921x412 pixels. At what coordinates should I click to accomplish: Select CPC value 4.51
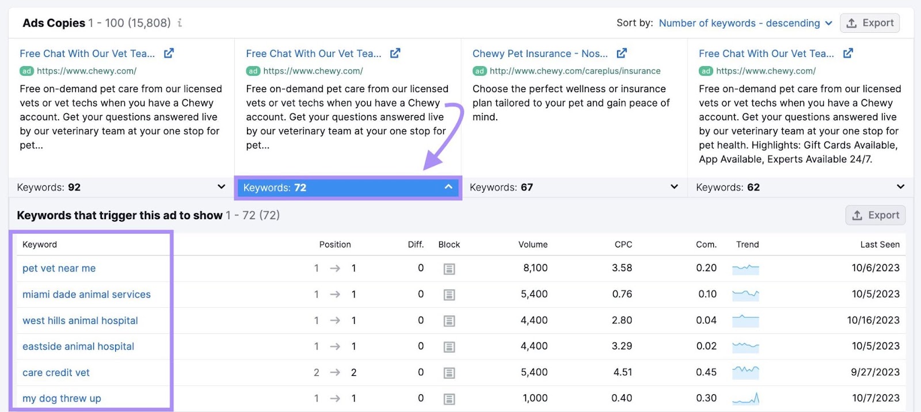click(x=623, y=372)
